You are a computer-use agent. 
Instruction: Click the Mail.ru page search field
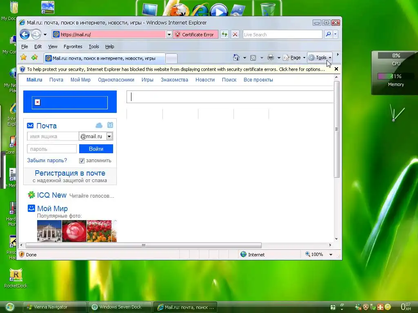pyautogui.click(x=230, y=97)
